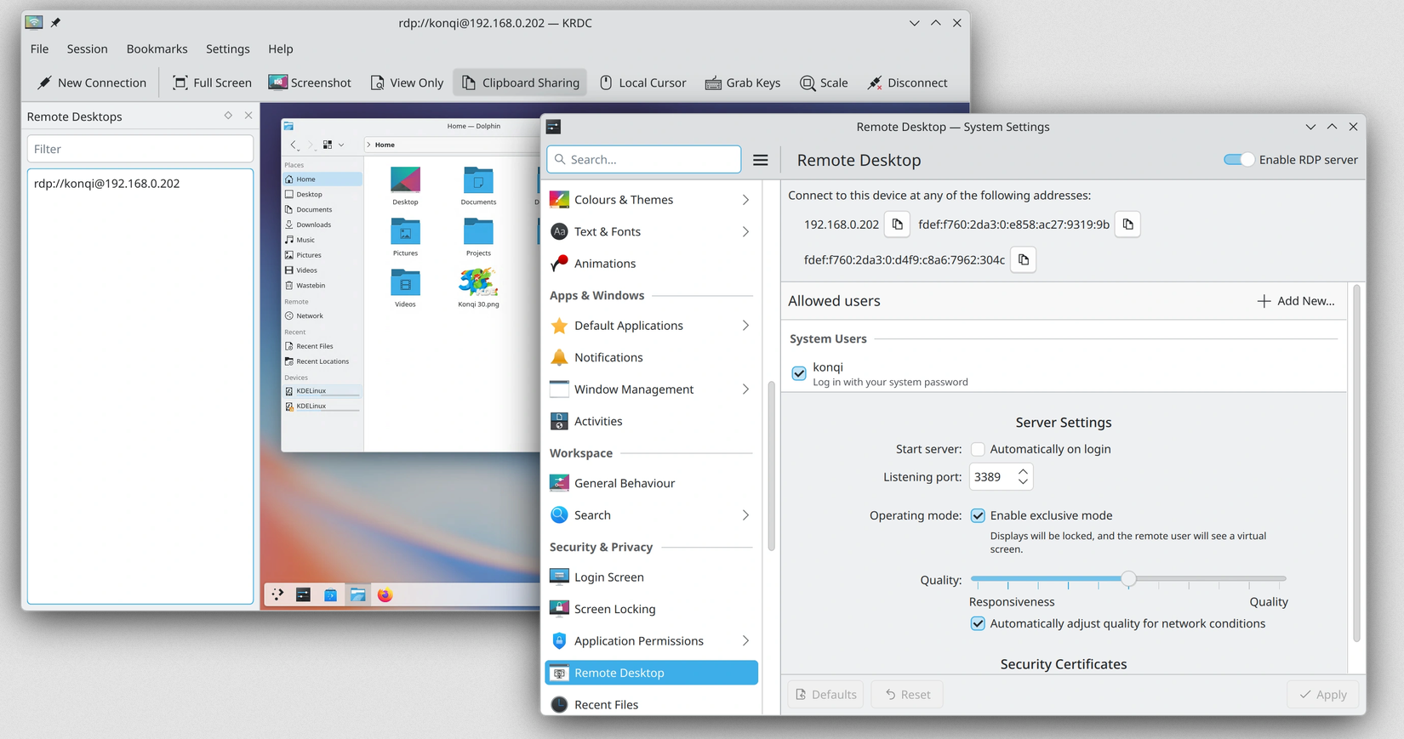The image size is (1404, 739).
Task: Copy the address ending in 9319:9b
Action: (1127, 225)
